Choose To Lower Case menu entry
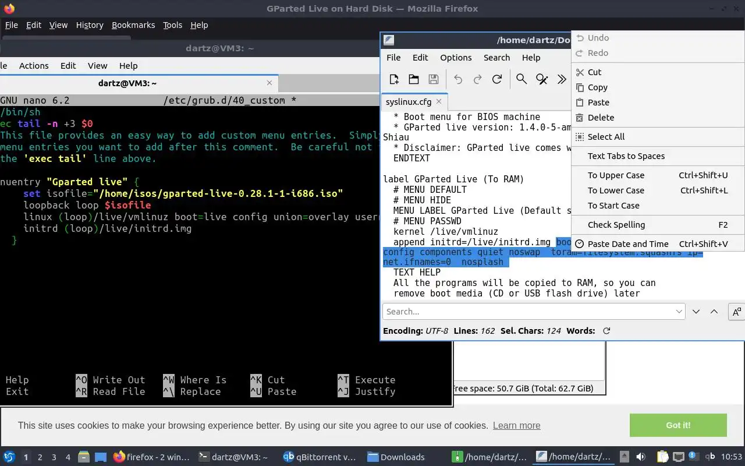The width and height of the screenshot is (745, 466). pos(658,190)
